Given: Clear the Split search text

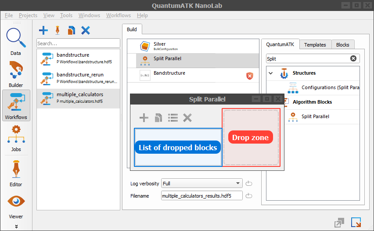Looking at the screenshot, I should tap(353, 58).
